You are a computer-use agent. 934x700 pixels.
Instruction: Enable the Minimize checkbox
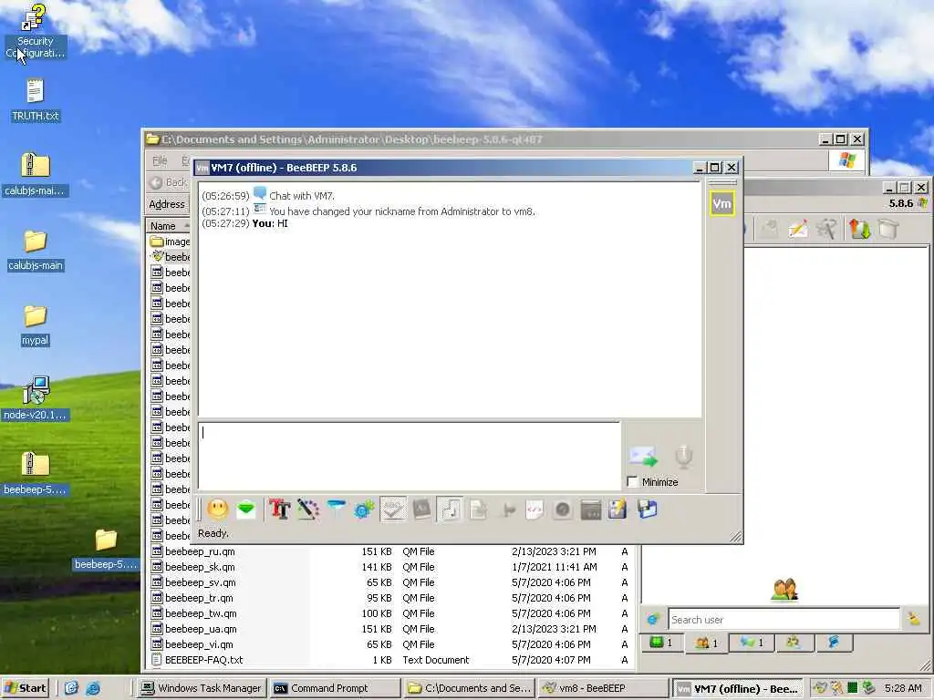(633, 482)
